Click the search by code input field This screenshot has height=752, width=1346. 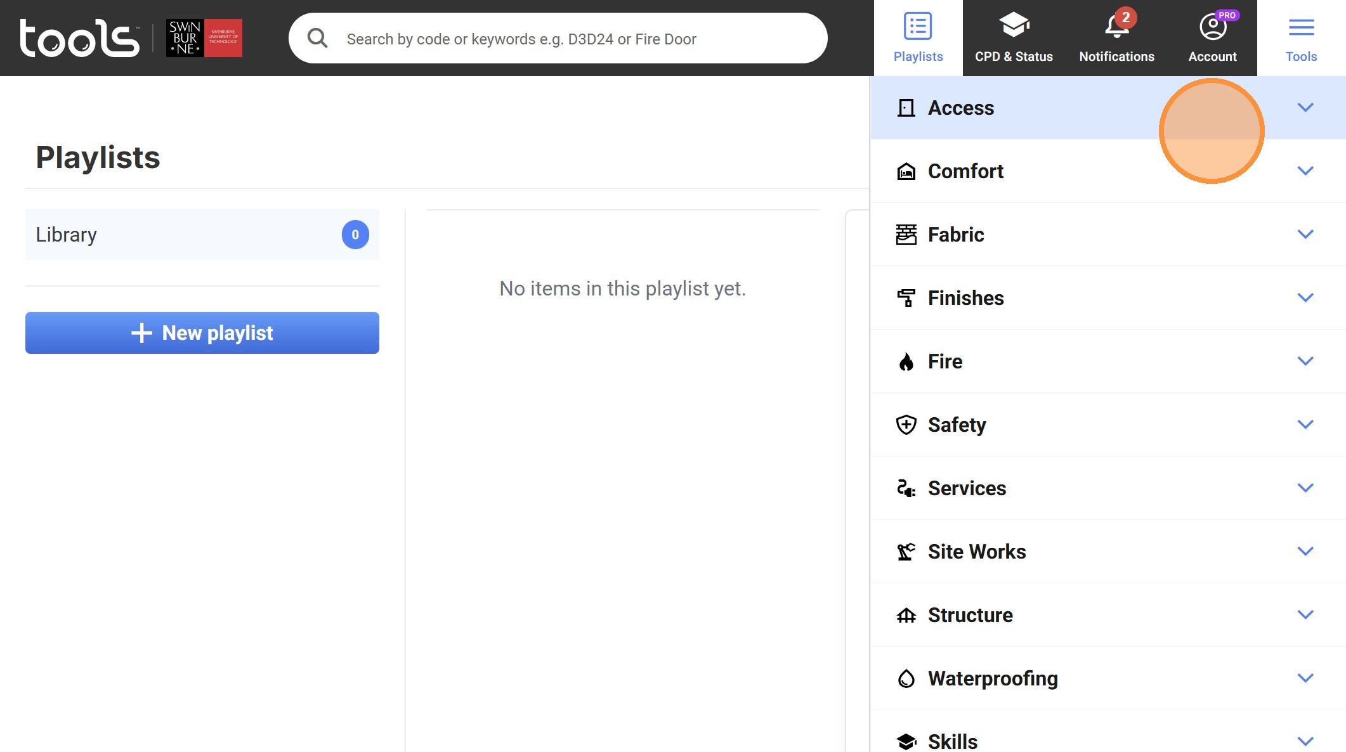[x=571, y=39]
